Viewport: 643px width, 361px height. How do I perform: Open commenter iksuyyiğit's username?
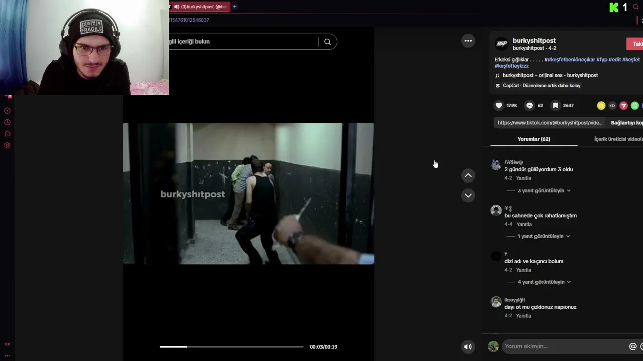[x=514, y=300]
